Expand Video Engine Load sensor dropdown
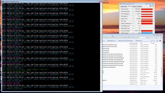The height and width of the screenshot is (93, 165). click(133, 26)
